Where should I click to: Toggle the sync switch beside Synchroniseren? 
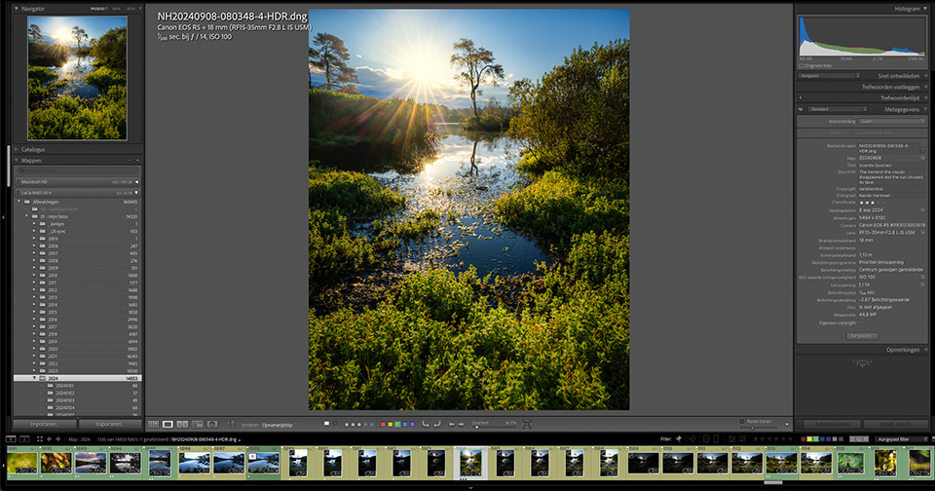pyautogui.click(x=801, y=424)
